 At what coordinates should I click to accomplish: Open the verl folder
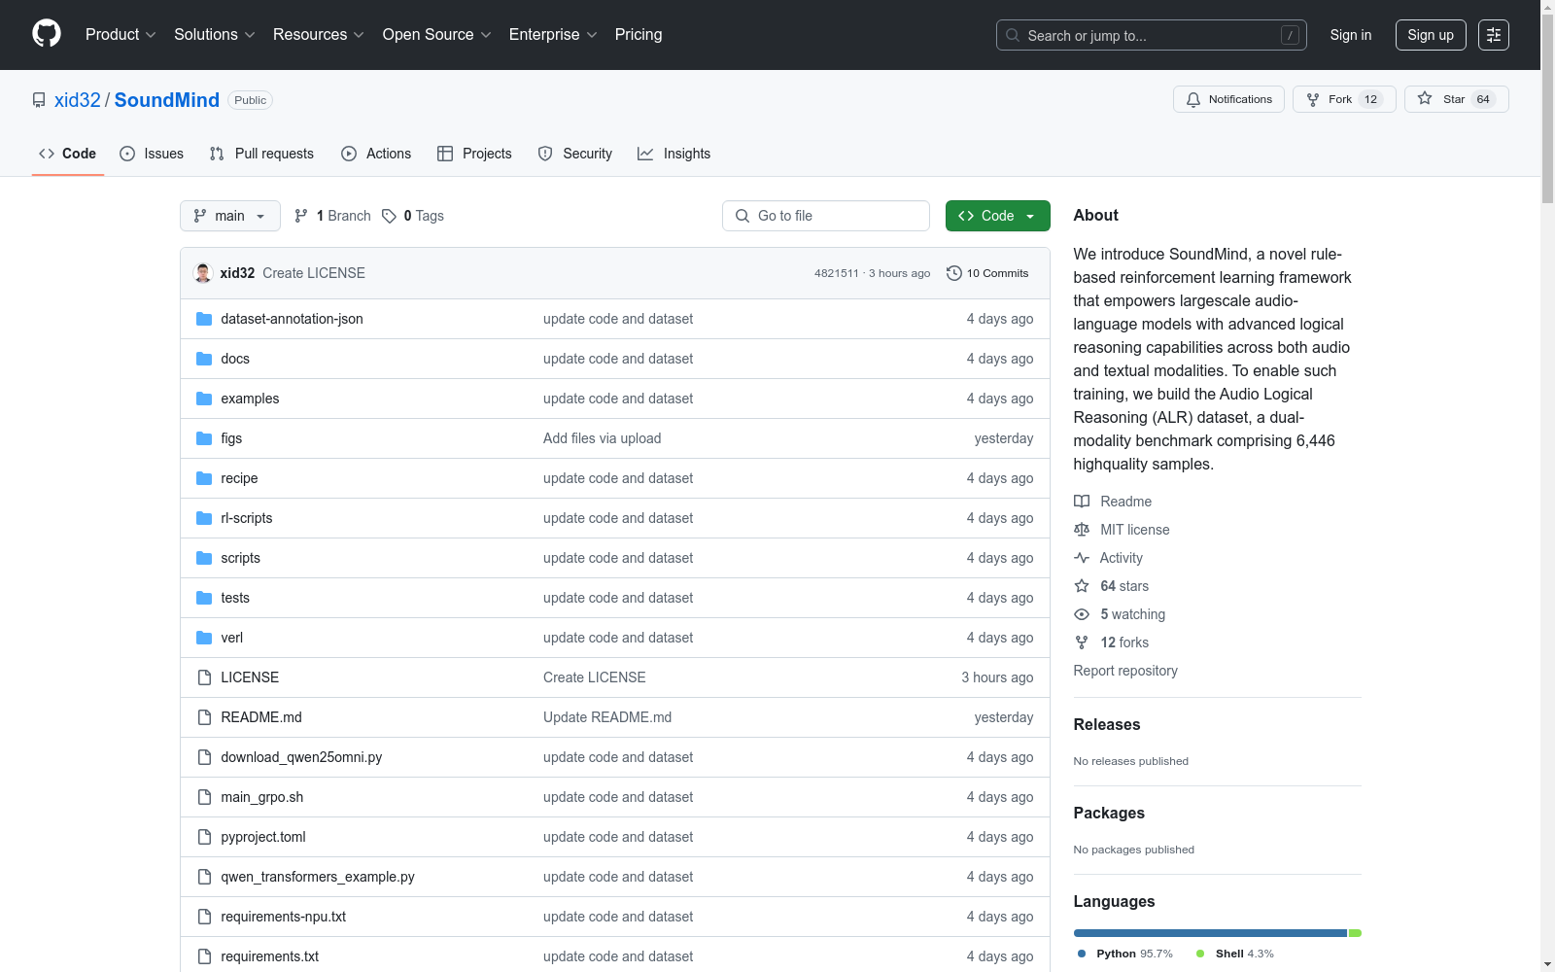(232, 638)
